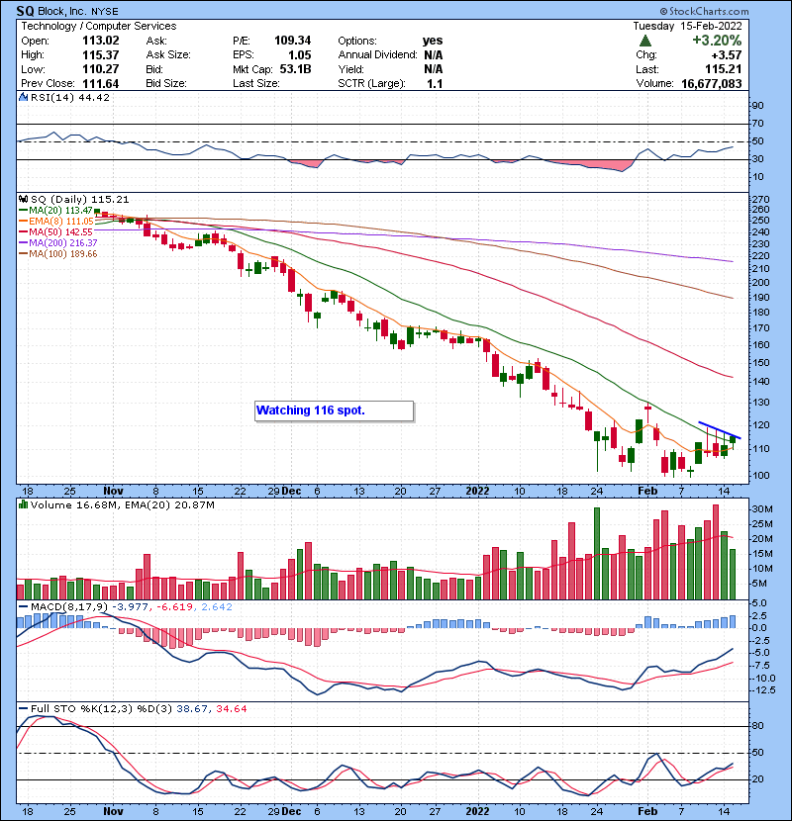Screen dimensions: 792x821
Task: Click the Volume figure 16,677,083
Action: click(711, 84)
